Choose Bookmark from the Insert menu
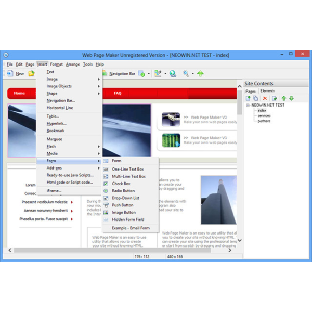The image size is (312, 312). [x=69, y=131]
